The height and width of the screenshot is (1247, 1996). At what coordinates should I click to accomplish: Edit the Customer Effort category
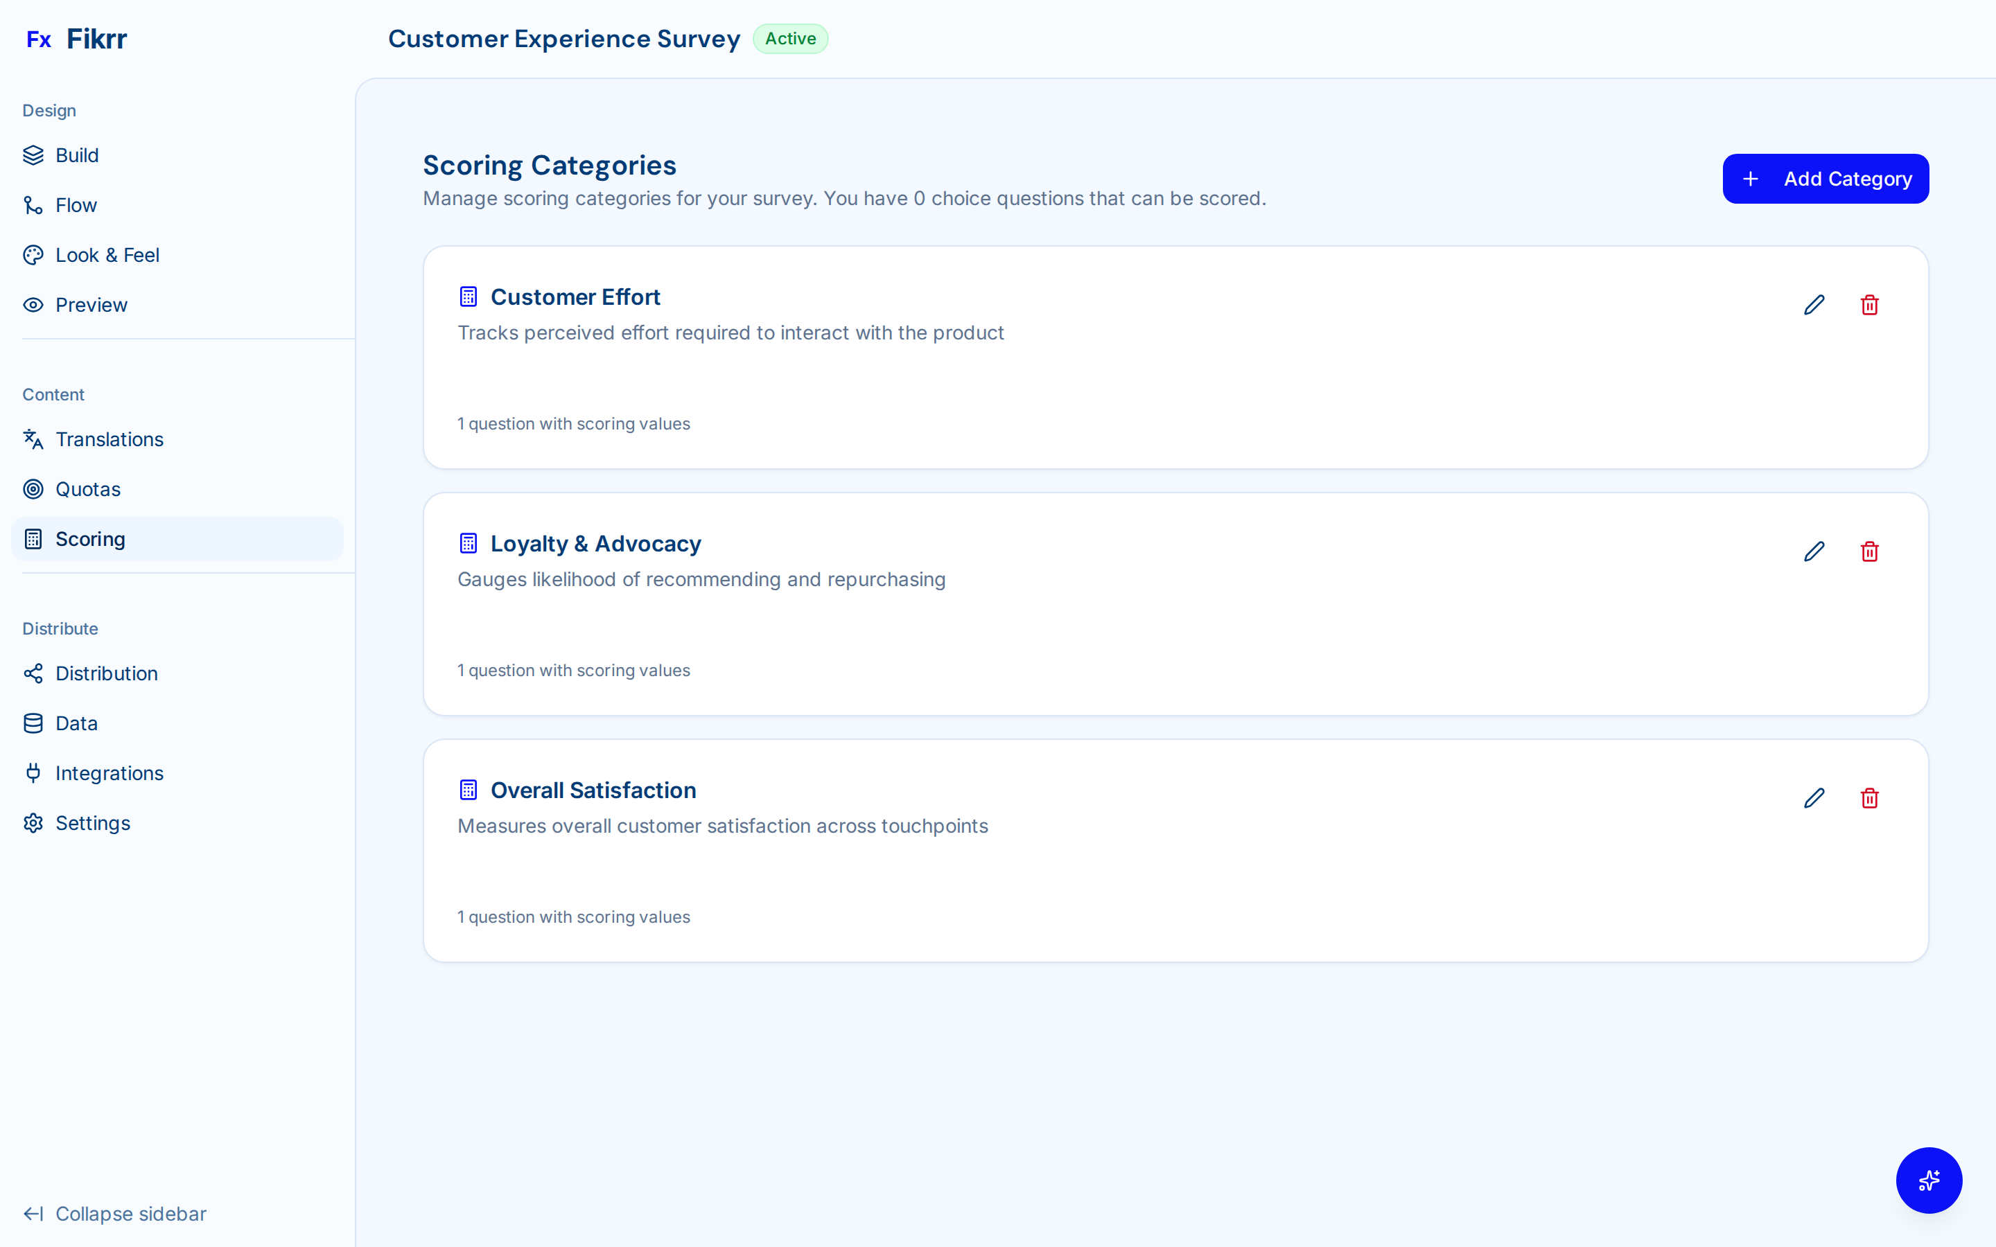point(1814,304)
